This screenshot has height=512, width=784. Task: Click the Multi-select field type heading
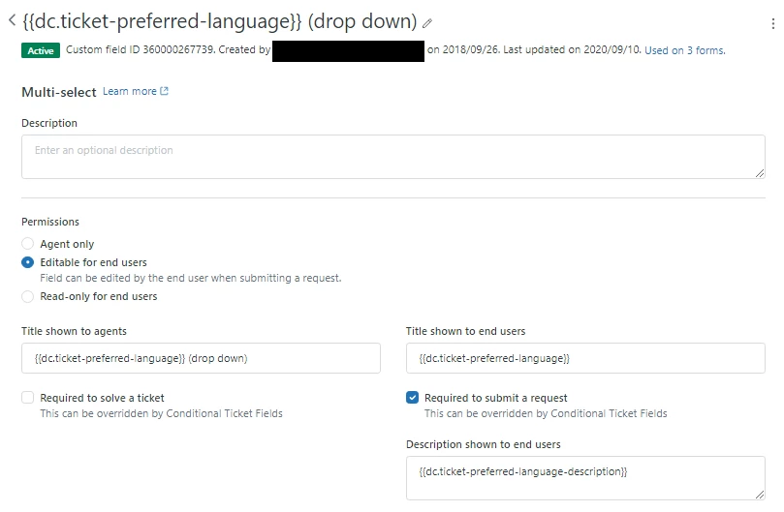(x=59, y=92)
